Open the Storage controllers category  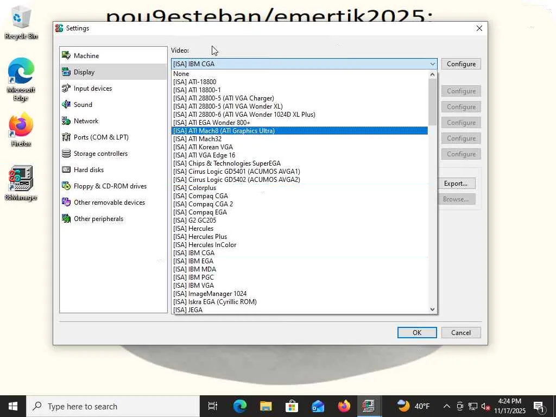tap(113, 154)
